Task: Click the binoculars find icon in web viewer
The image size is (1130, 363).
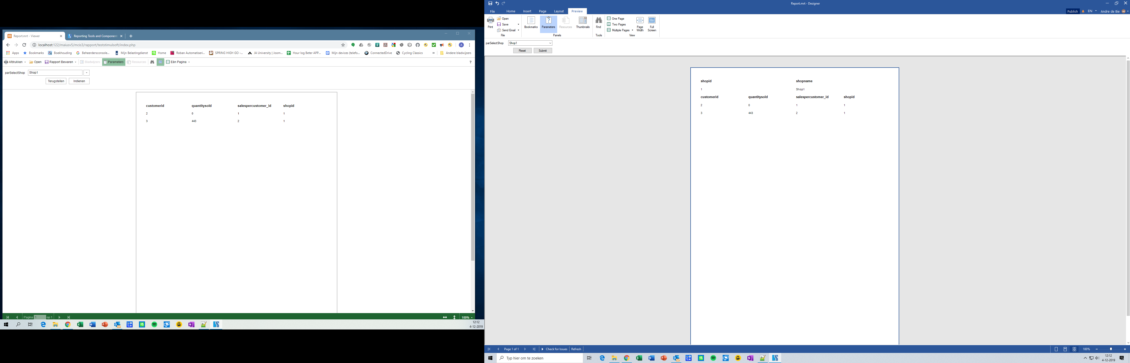Action: [152, 62]
